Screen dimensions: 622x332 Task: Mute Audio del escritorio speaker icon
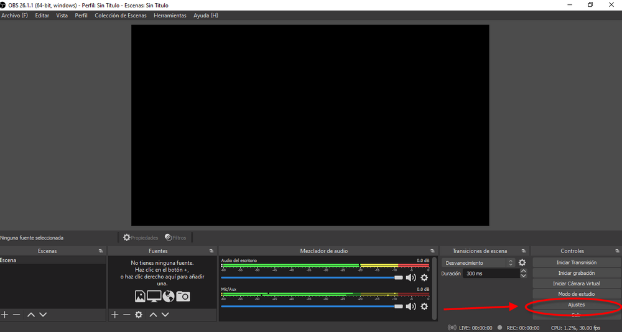point(411,278)
